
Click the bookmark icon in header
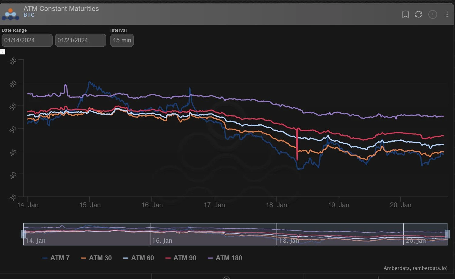point(405,14)
